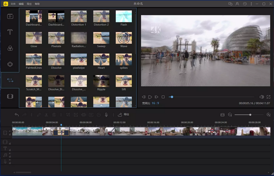
Task: Click the timeline zoom slider handle
Action: point(250,115)
